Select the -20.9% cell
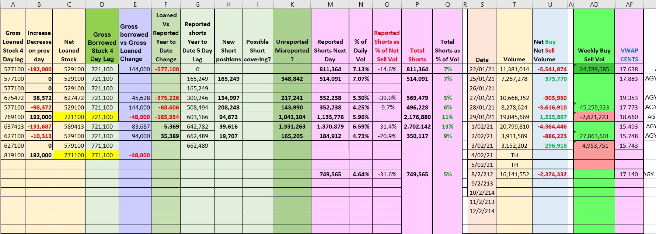The height and width of the screenshot is (234, 656). (x=387, y=136)
